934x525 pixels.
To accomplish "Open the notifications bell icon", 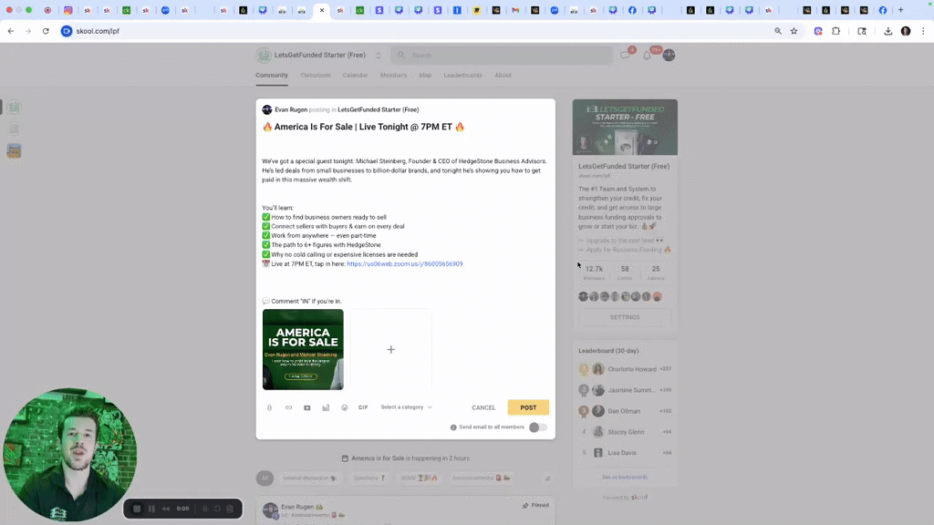I will [647, 56].
